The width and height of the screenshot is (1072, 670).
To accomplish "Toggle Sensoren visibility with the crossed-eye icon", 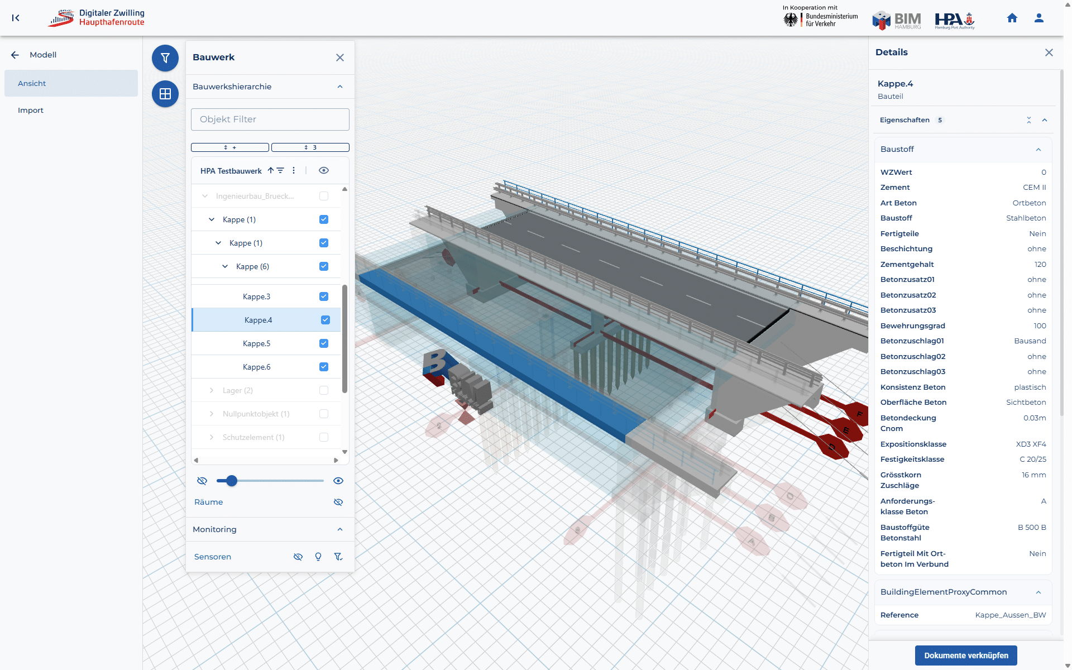I will pos(298,557).
